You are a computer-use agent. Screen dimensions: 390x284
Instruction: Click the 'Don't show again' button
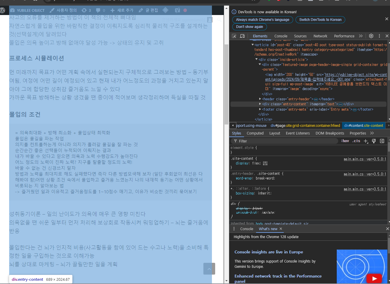[x=250, y=27]
